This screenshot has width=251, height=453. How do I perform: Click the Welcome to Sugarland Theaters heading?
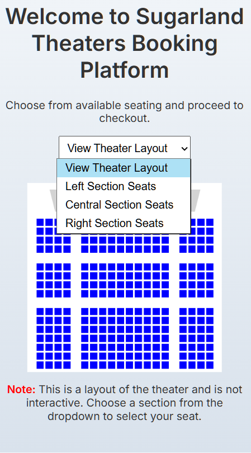click(x=125, y=43)
